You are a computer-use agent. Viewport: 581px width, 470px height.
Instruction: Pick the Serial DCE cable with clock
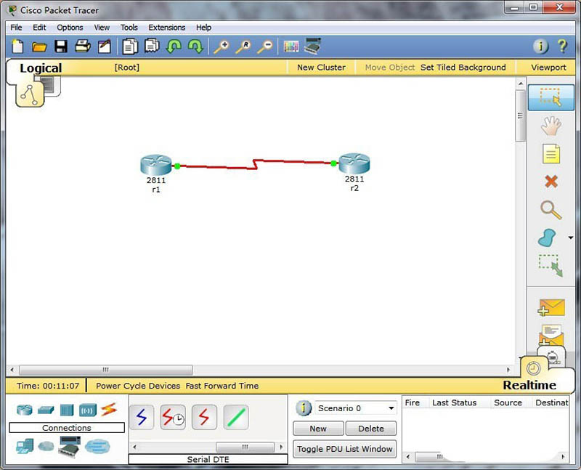tap(173, 418)
